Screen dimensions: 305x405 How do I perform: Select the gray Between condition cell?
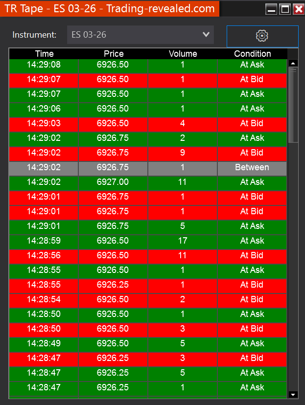coord(252,167)
